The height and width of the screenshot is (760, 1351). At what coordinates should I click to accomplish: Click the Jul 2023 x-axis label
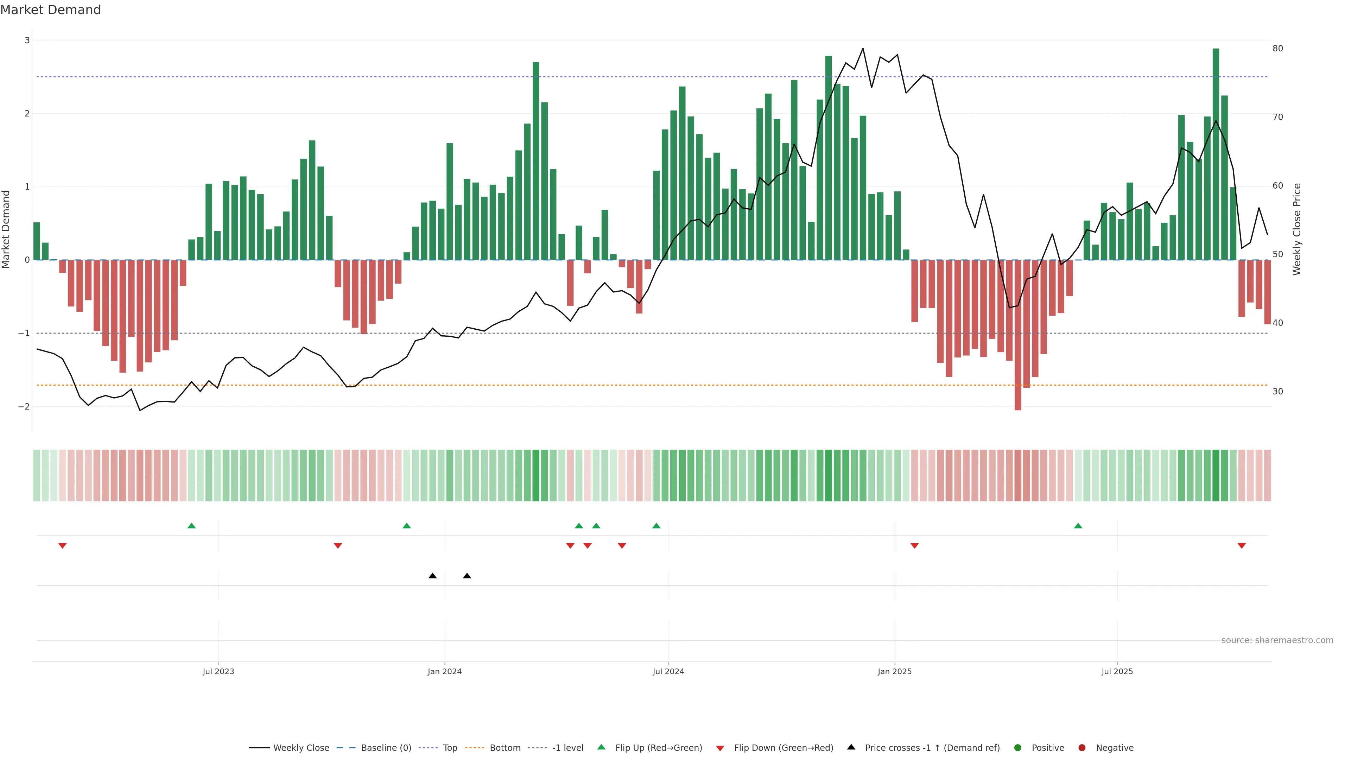click(218, 671)
